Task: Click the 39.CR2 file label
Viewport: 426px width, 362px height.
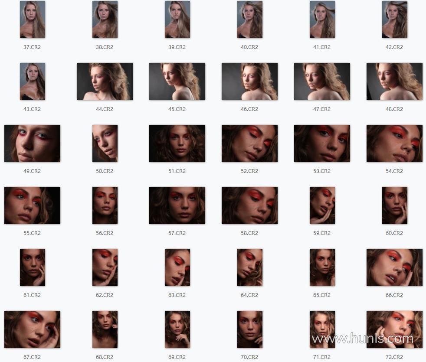Action: [177, 47]
